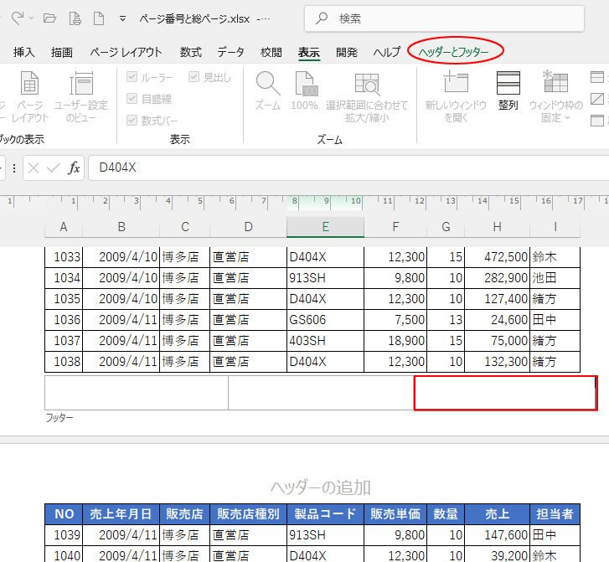Click cell 1033 in NO column
Viewport: 609px width, 562px height.
pos(64,257)
